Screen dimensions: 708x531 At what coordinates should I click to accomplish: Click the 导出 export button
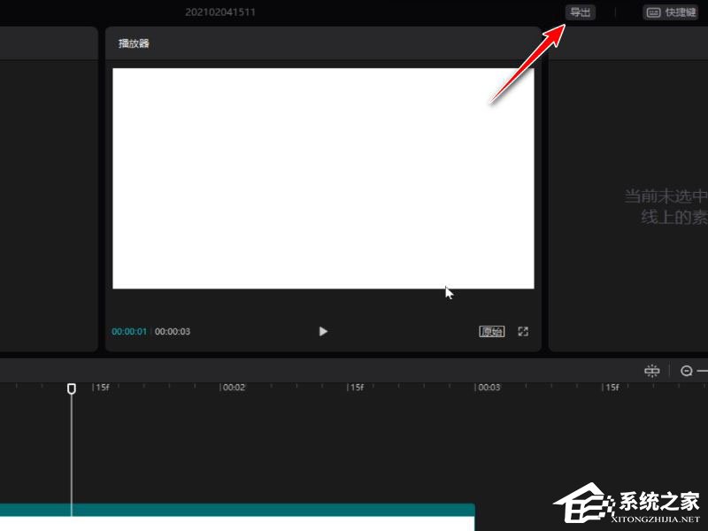click(581, 12)
